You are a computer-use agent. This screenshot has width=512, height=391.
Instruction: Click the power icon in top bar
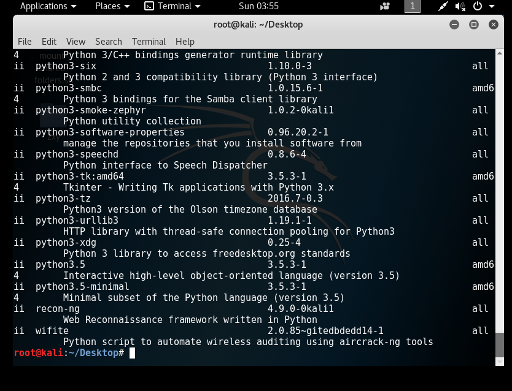(476, 7)
